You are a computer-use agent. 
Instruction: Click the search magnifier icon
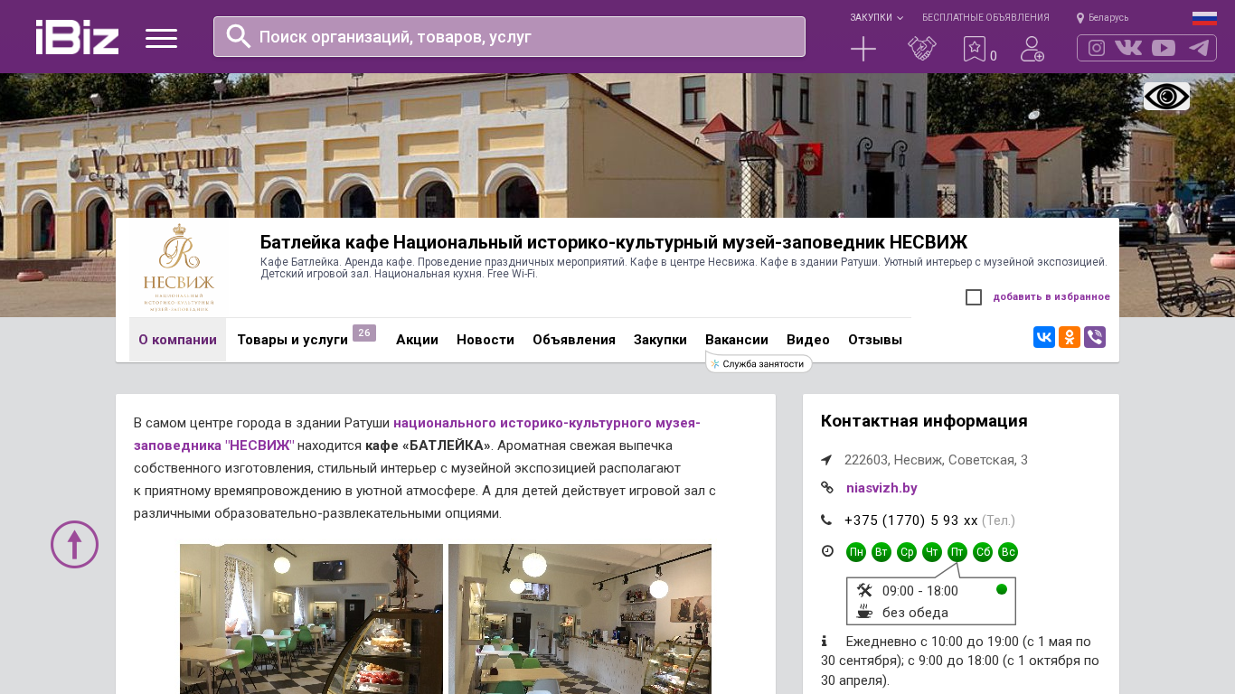239,36
